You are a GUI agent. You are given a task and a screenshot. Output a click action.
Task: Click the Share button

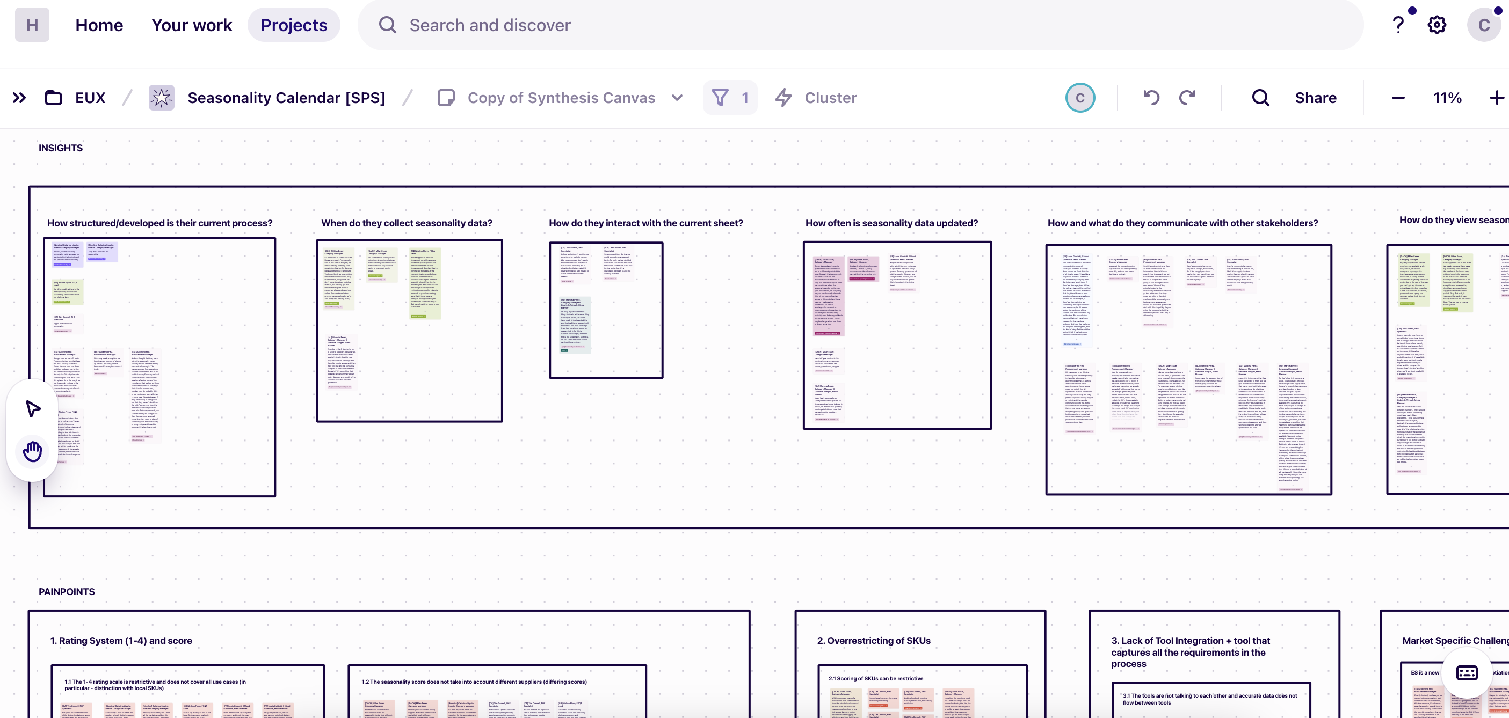click(x=1316, y=98)
